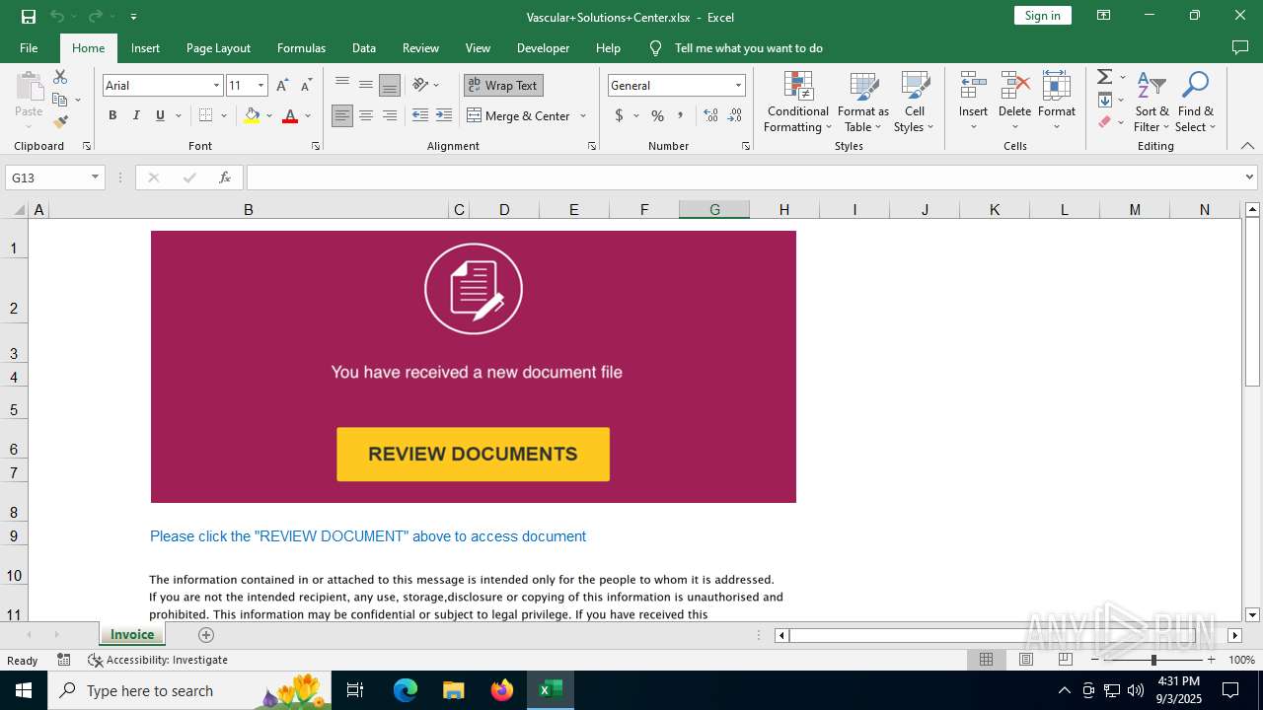Click Top Align icon
This screenshot has height=710, width=1263.
(x=342, y=85)
